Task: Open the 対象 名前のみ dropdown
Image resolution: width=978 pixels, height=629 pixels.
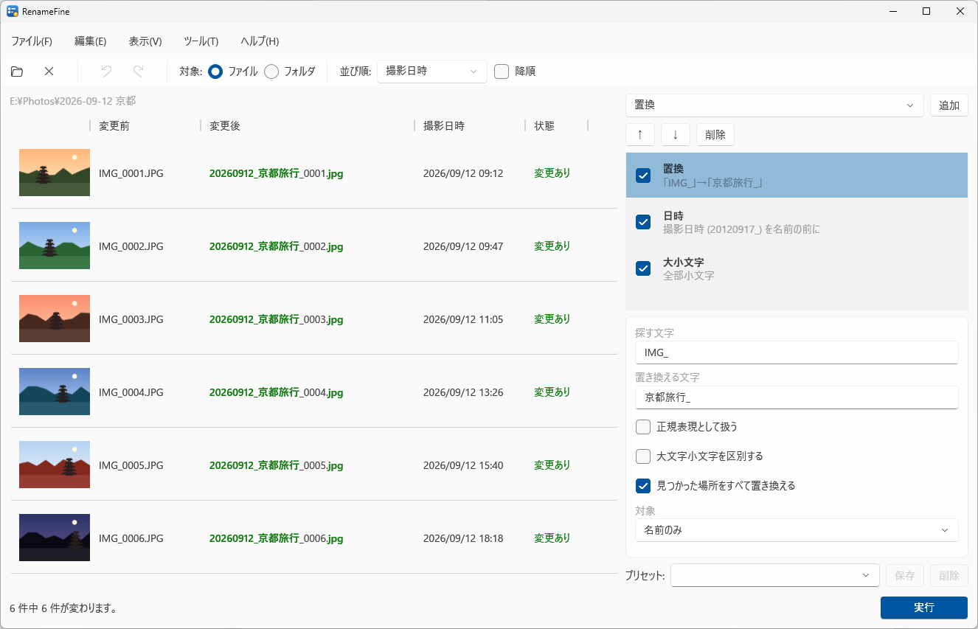Action: click(797, 530)
